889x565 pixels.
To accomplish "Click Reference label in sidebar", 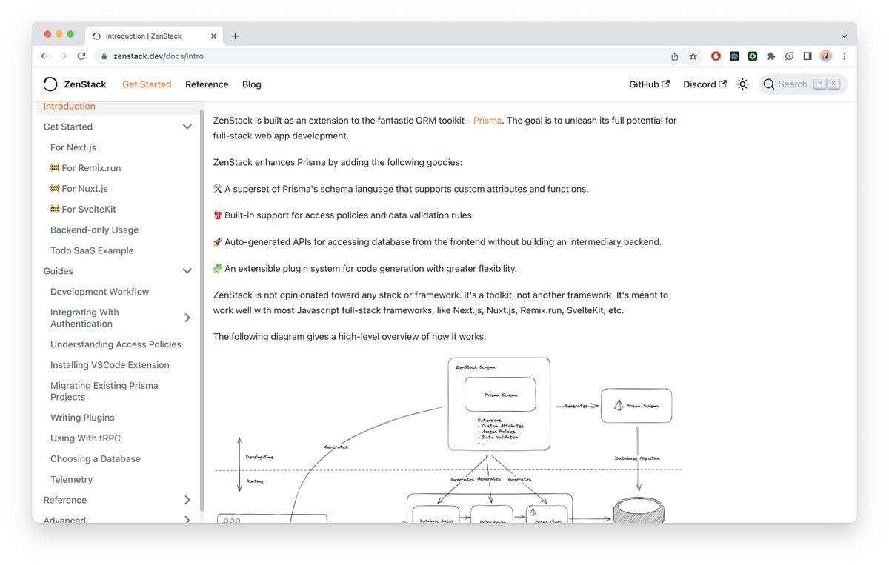I will [x=65, y=500].
